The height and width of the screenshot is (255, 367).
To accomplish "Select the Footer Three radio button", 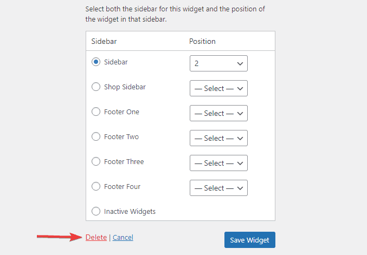I will tap(96, 161).
